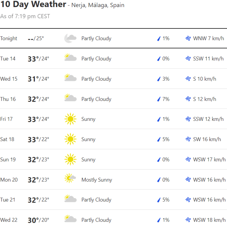
Task: Click the sun icon for Sat 18
Action: click(x=70, y=139)
